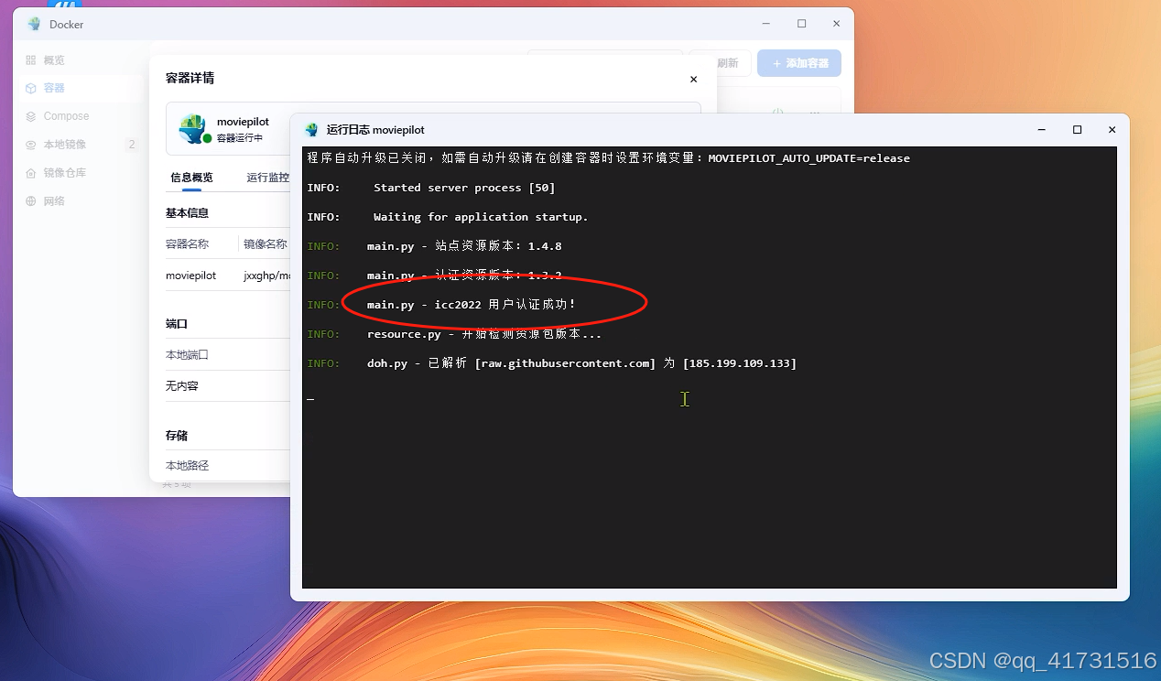Screen dimensions: 1161x681
Task: Minimize the 运行日志 moviepilot window
Action: (x=1042, y=130)
